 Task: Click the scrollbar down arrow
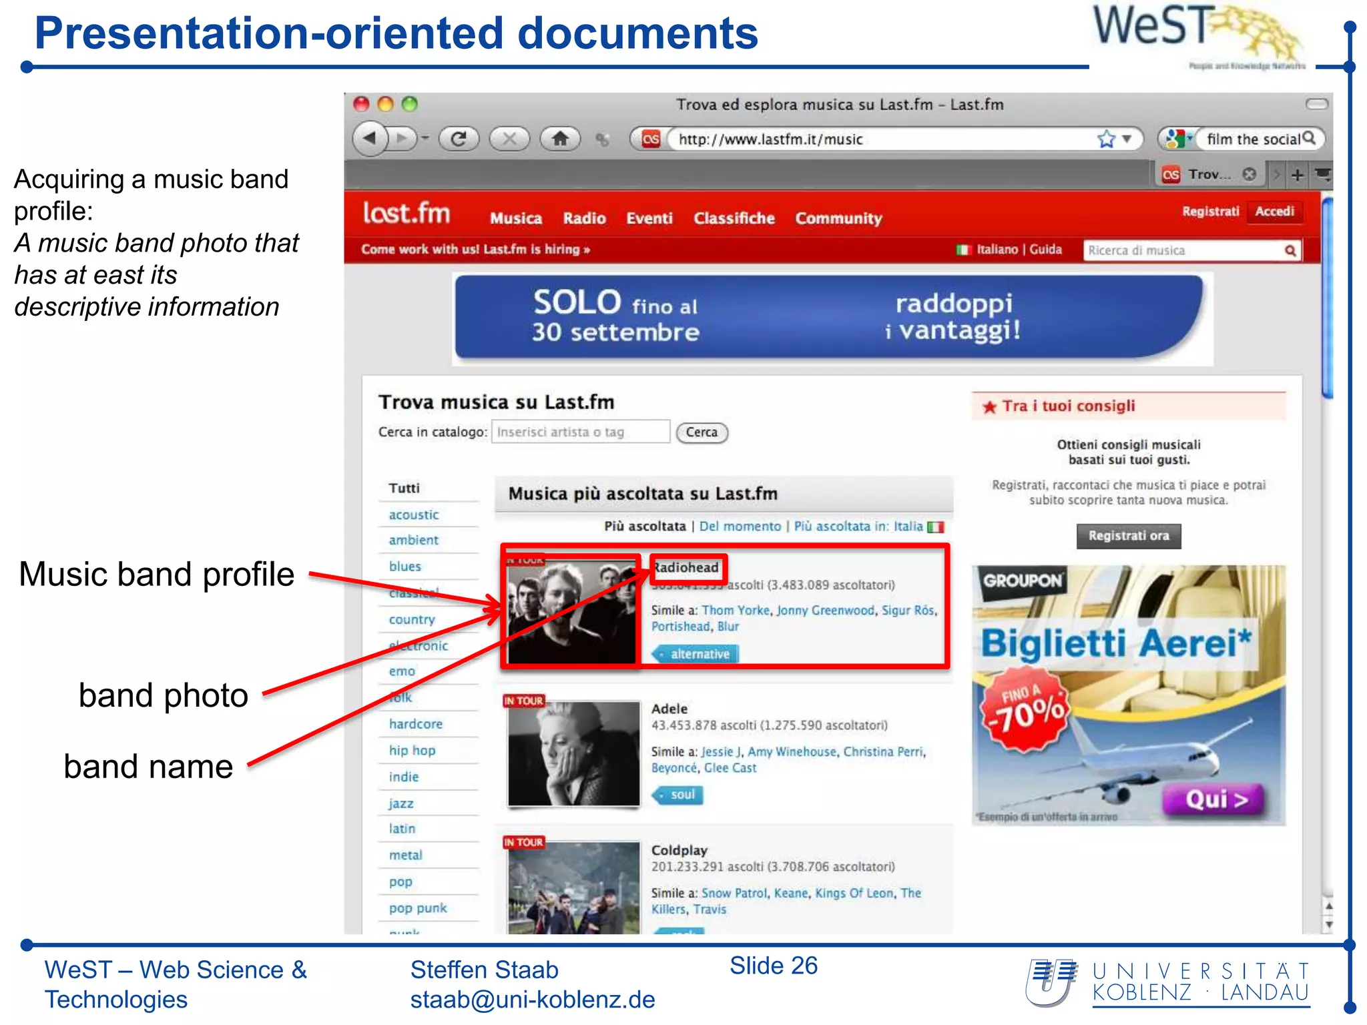(x=1328, y=925)
